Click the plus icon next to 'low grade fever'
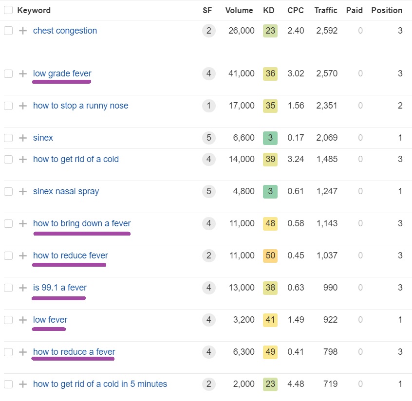The width and height of the screenshot is (412, 401). coord(23,73)
